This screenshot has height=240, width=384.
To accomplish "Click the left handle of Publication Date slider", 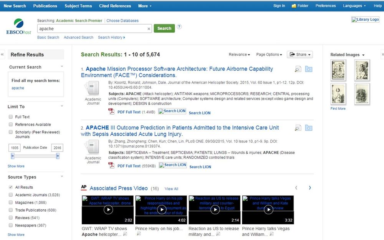I will pos(13,156).
